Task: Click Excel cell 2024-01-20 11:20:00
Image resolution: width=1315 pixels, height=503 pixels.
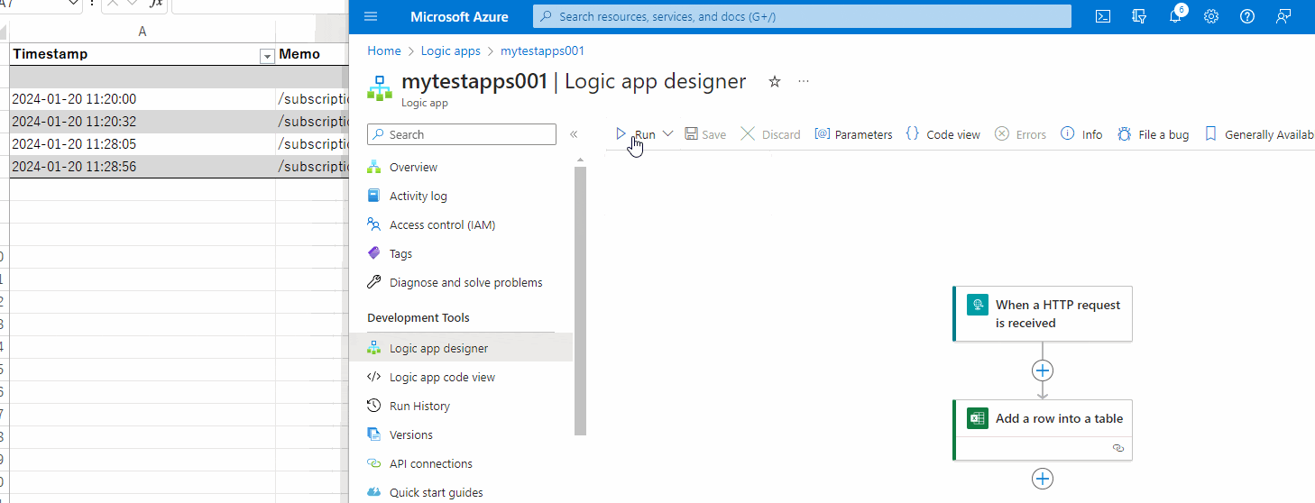Action: tap(143, 99)
